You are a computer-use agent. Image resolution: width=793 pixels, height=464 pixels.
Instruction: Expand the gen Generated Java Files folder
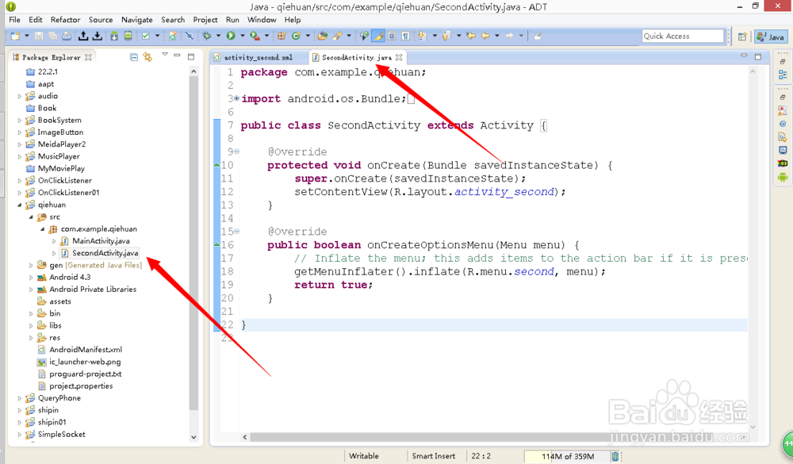point(31,265)
